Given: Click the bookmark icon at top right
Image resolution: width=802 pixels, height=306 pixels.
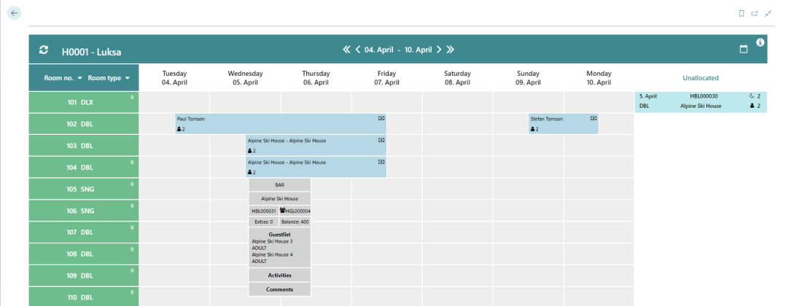Looking at the screenshot, I should point(741,13).
